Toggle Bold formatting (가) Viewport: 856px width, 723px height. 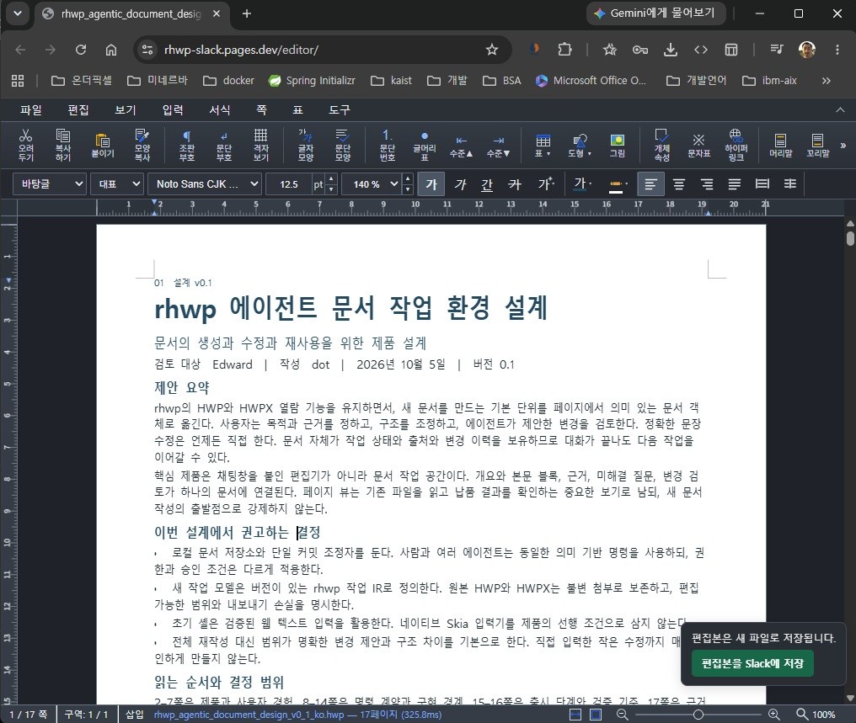(431, 184)
